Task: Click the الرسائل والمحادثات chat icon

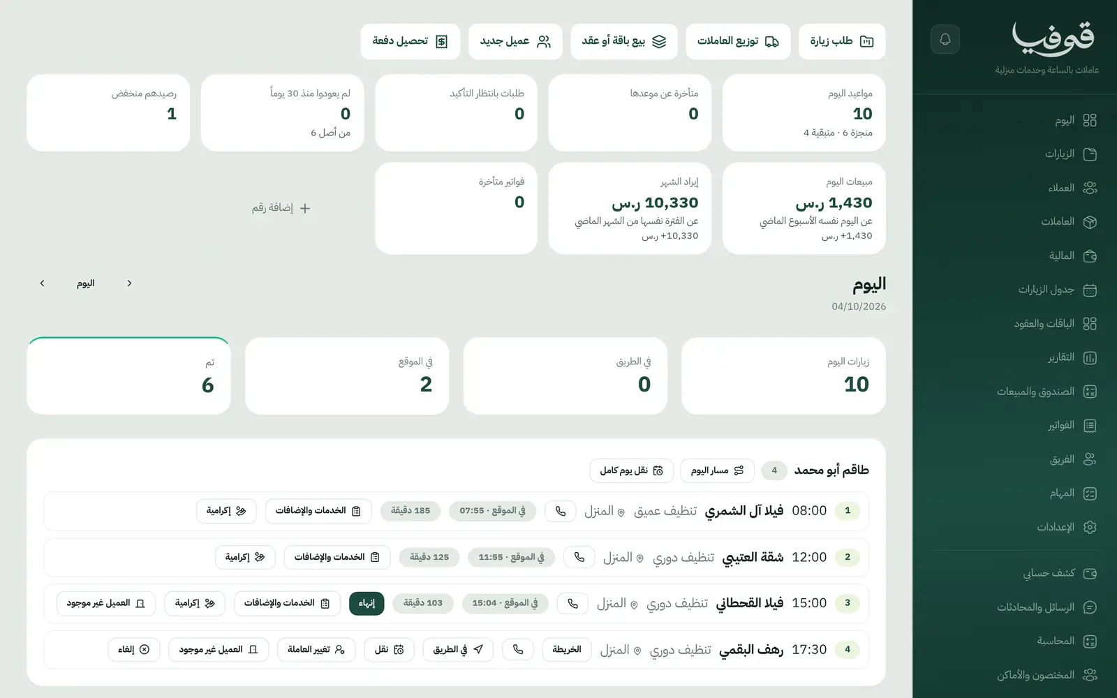Action: [1090, 607]
